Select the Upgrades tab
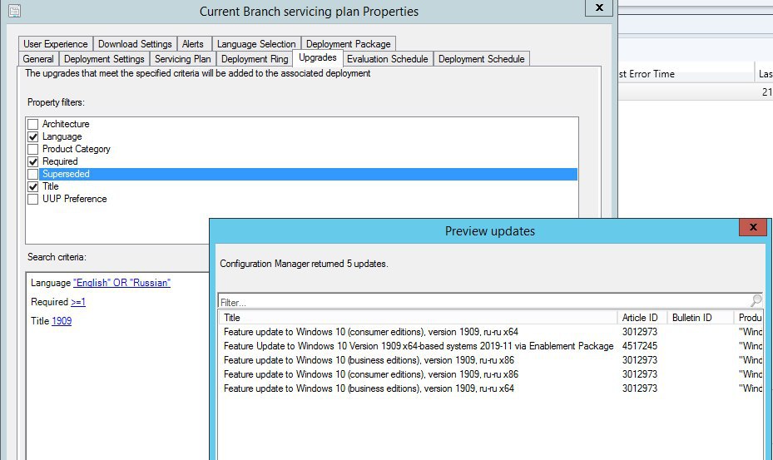The image size is (773, 460). [318, 57]
